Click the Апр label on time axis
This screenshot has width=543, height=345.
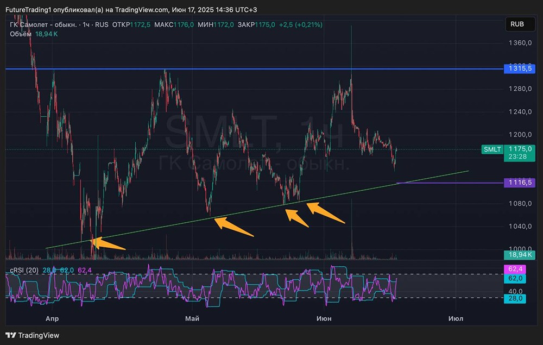click(x=52, y=318)
